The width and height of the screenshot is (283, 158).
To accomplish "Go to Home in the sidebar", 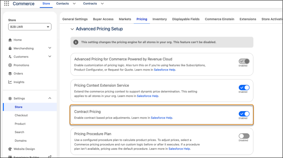I will (18, 40).
